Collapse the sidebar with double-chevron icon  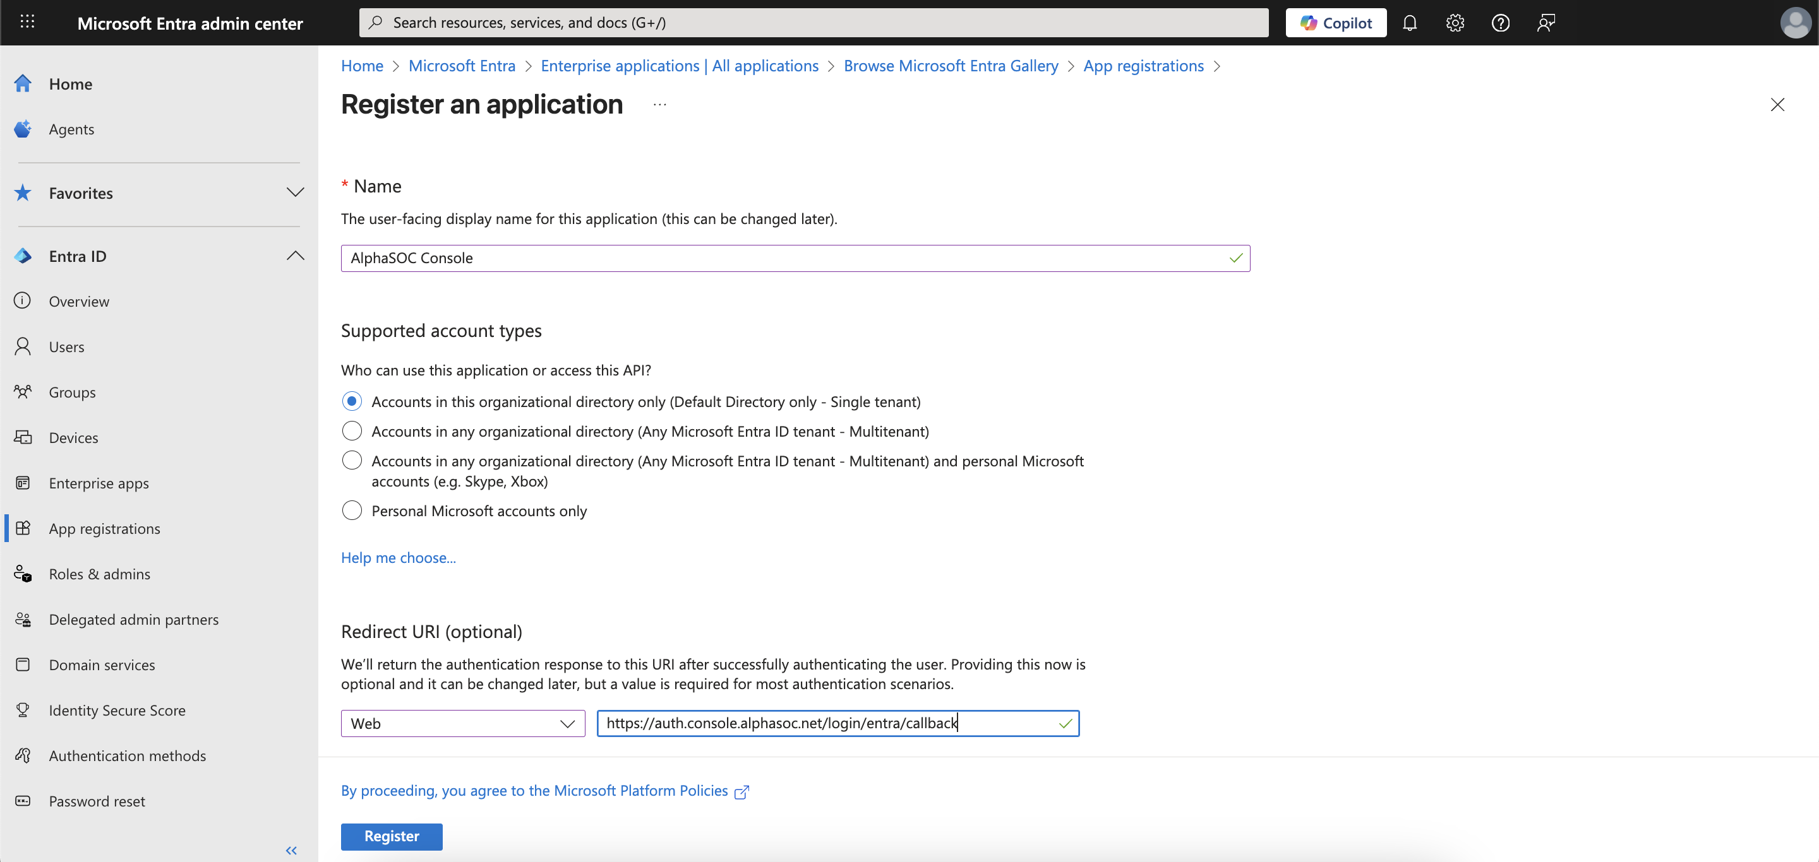(x=291, y=850)
